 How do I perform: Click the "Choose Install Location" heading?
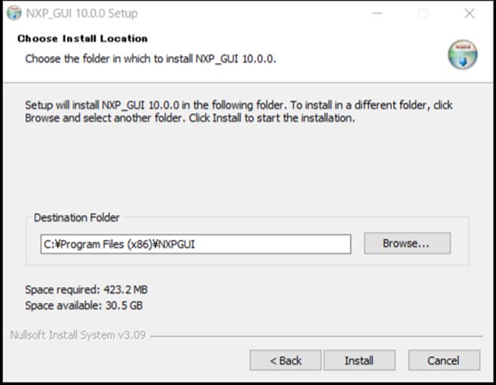[x=82, y=39]
